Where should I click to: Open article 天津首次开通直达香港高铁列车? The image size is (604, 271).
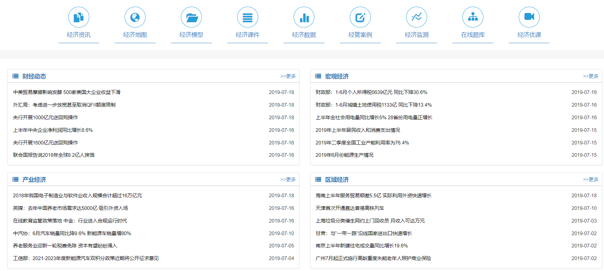[x=350, y=208]
